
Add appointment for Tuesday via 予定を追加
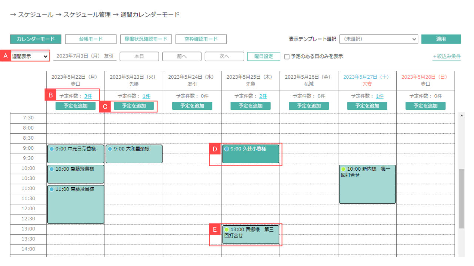pos(134,105)
